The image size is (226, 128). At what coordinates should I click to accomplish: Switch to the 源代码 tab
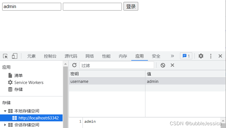(x=71, y=56)
